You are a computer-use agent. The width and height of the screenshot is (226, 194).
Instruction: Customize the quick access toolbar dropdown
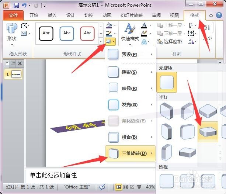pyautogui.click(x=44, y=6)
